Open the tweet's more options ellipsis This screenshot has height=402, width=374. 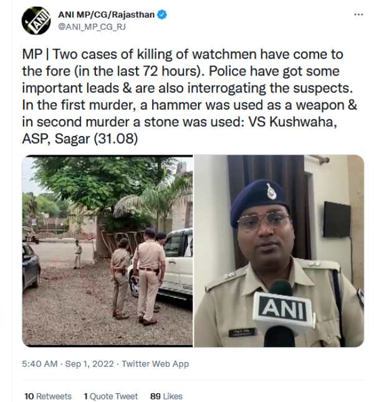pos(358,14)
